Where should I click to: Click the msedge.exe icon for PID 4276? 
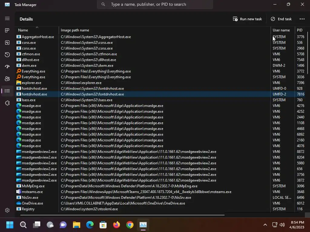click(x=19, y=105)
